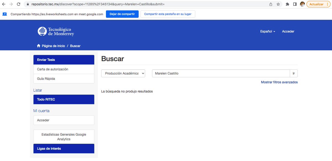Go forward with the browser forward arrow
The width and height of the screenshot is (332, 161).
[11, 4]
